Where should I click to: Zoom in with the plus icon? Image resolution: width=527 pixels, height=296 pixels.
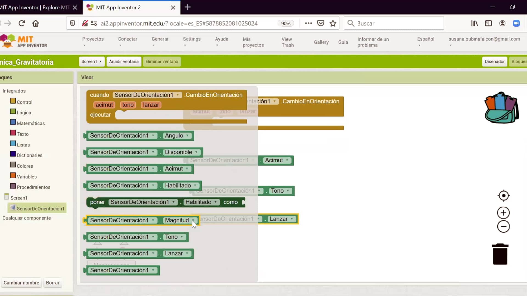click(503, 213)
